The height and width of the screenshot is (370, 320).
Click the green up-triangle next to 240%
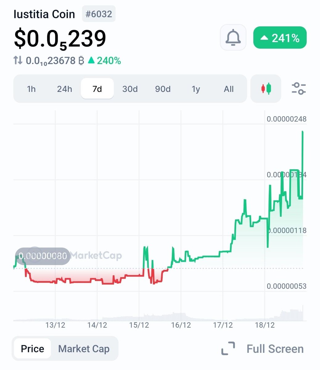click(91, 60)
